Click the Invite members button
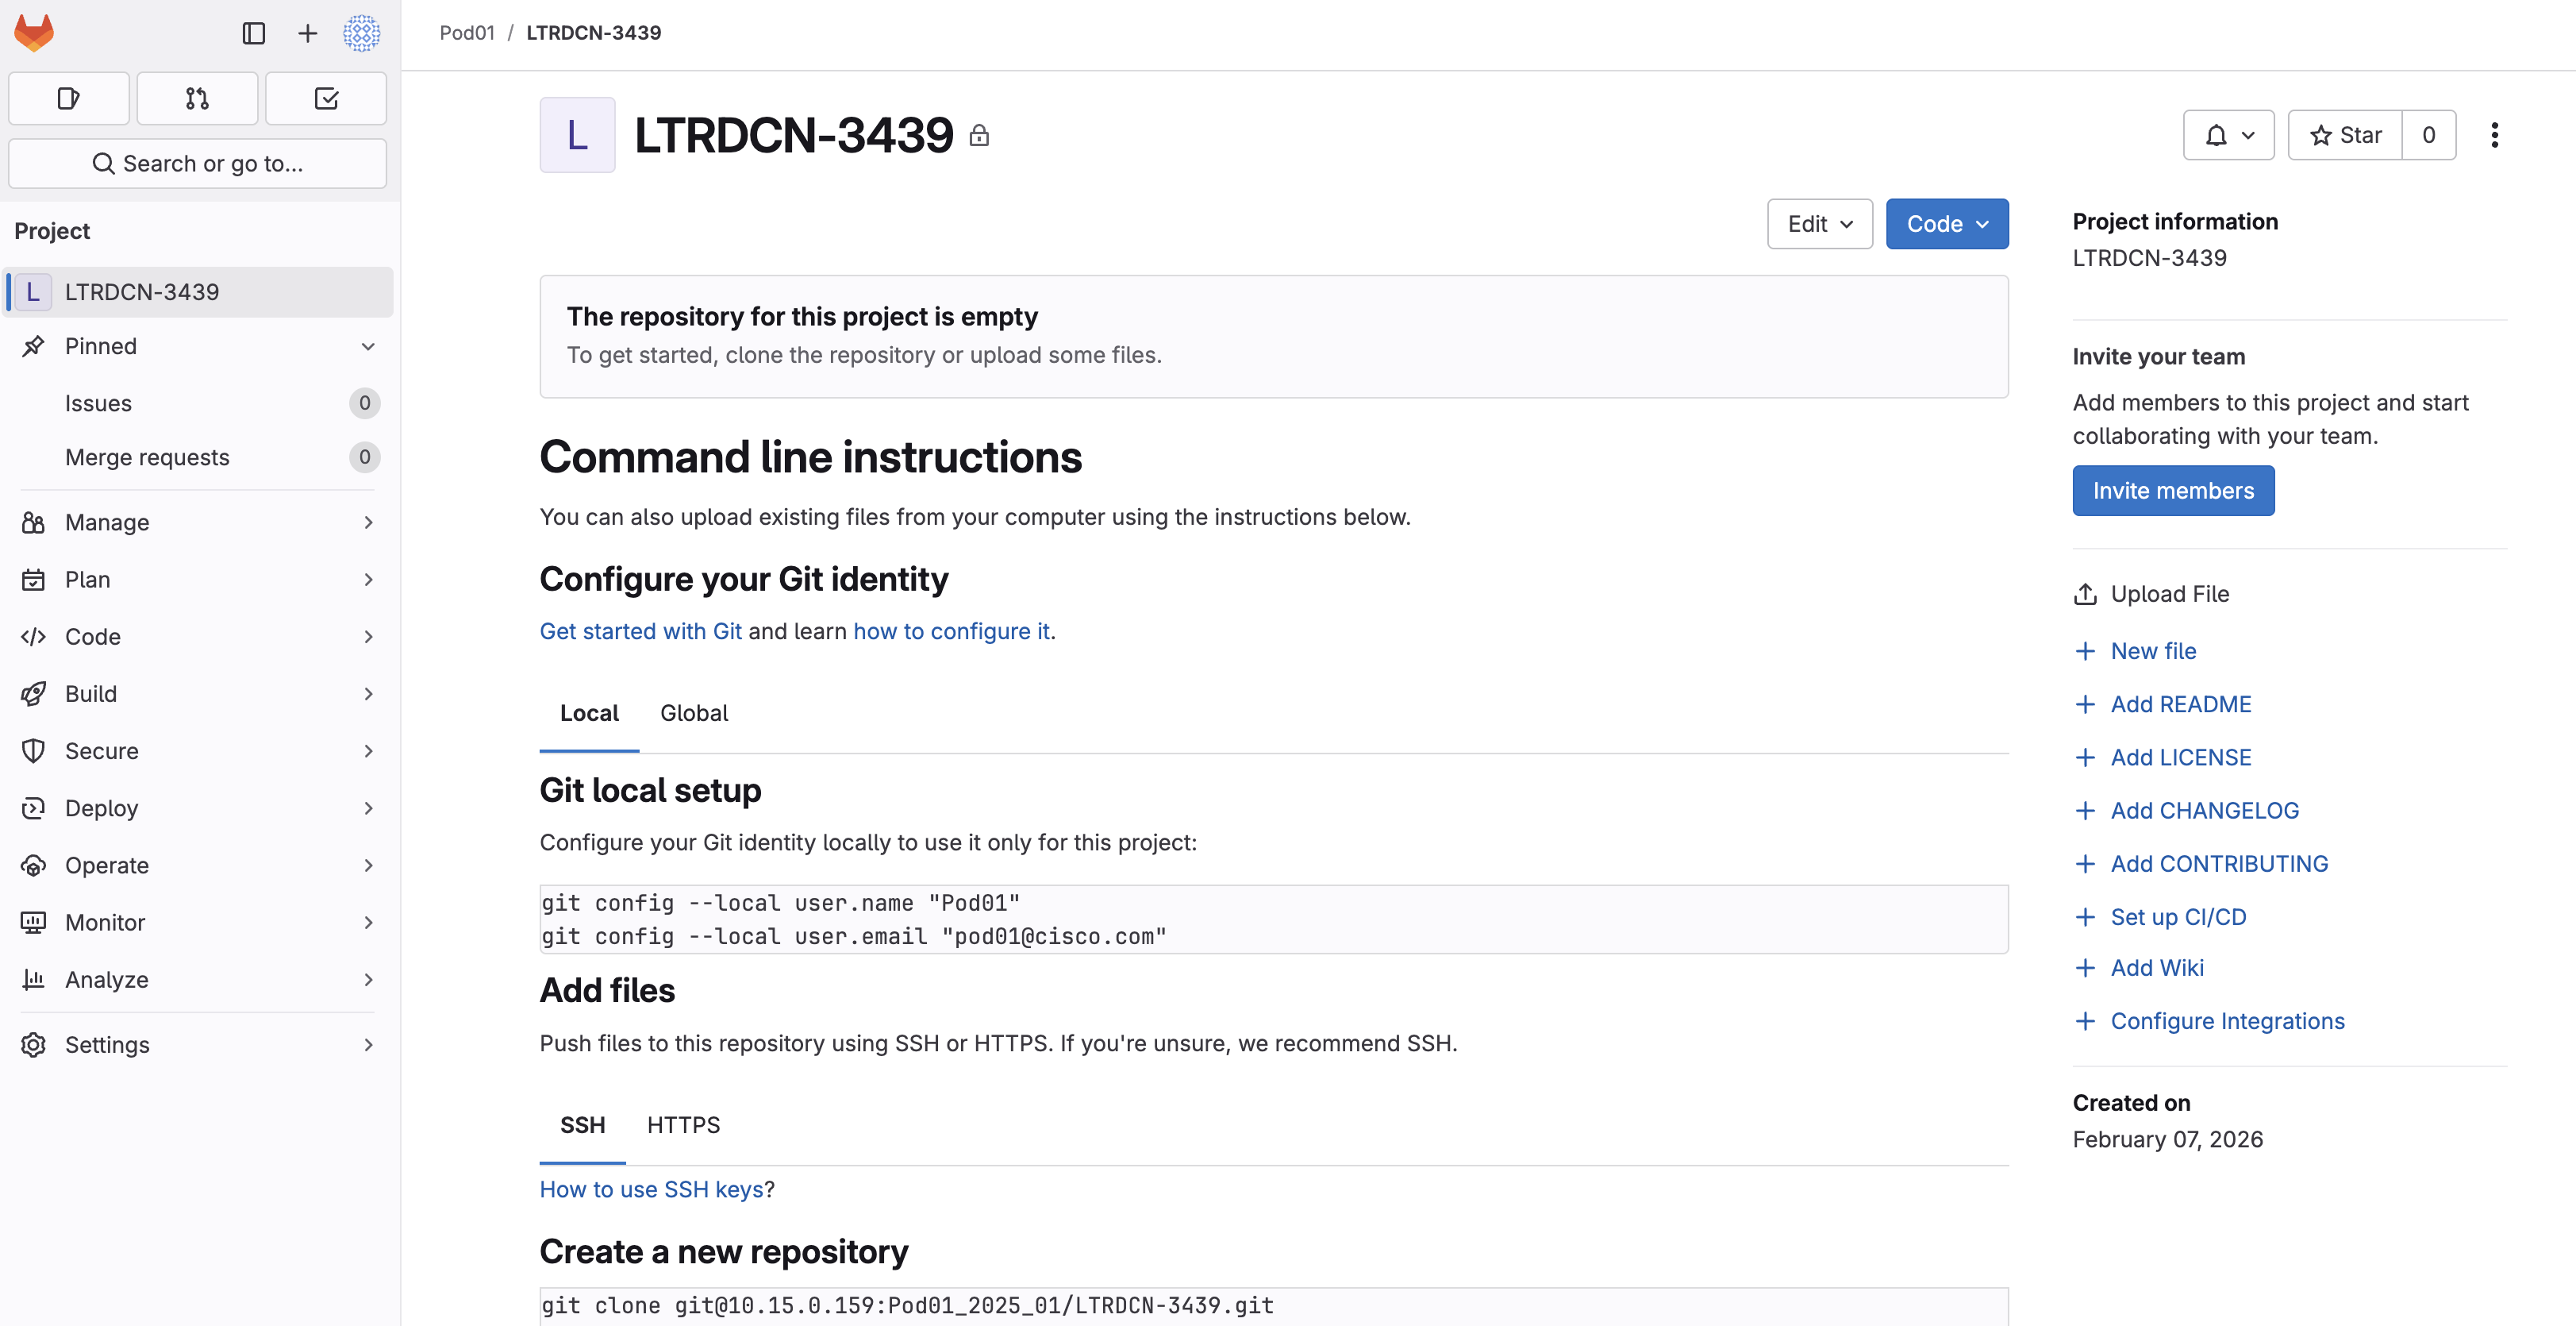 point(2172,491)
